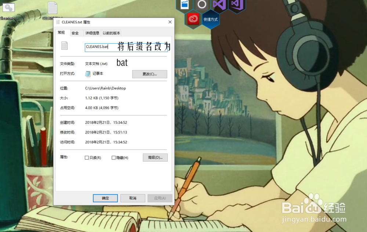The image size is (367, 232).
Task: Click the document icon in the properties title bar
Action: [x=58, y=22]
